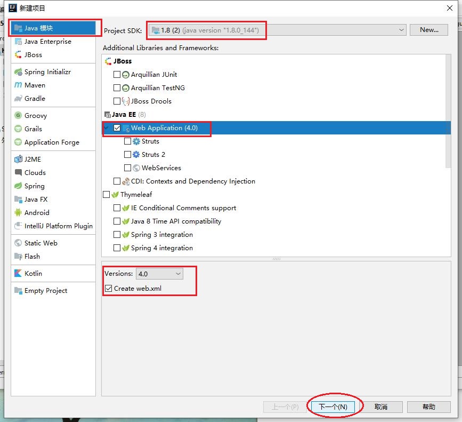Tick CDI: Contexts and Dependency Injection checkbox
This screenshot has width=462, height=422.
coord(117,181)
